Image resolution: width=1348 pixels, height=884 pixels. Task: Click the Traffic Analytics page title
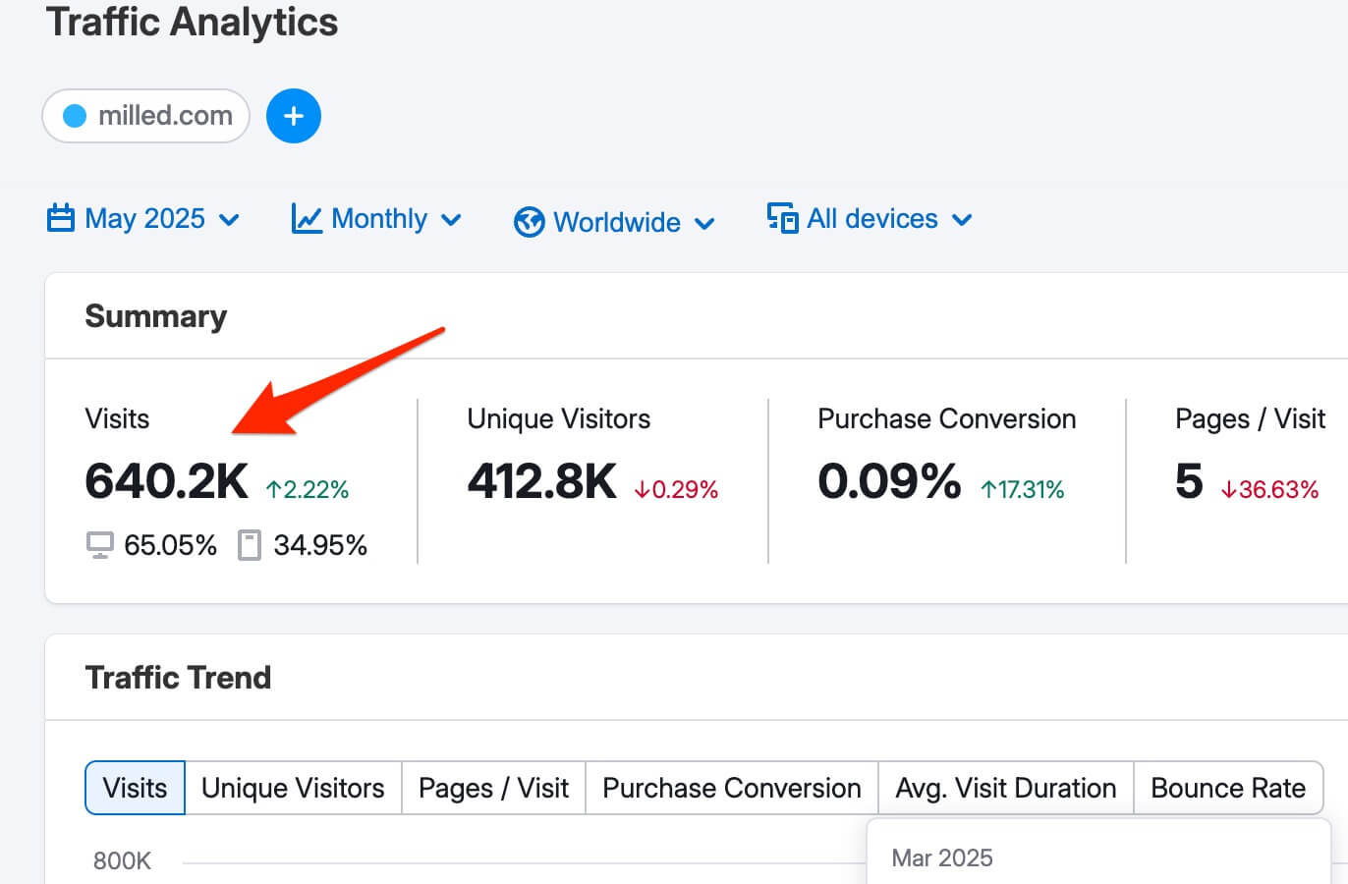click(x=193, y=23)
